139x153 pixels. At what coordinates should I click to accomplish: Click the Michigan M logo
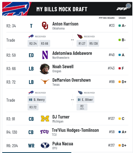(45, 118)
